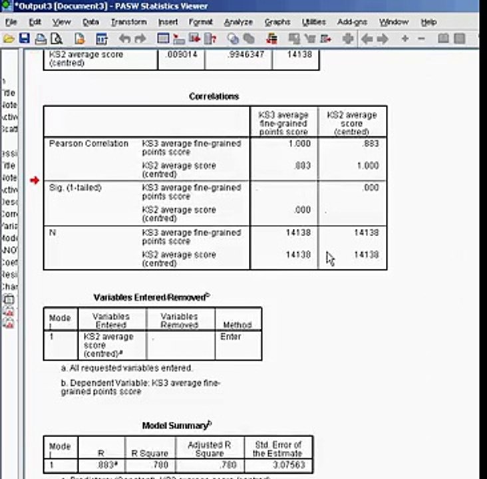The height and width of the screenshot is (479, 487).
Task: Open the Format menu
Action: (x=201, y=22)
